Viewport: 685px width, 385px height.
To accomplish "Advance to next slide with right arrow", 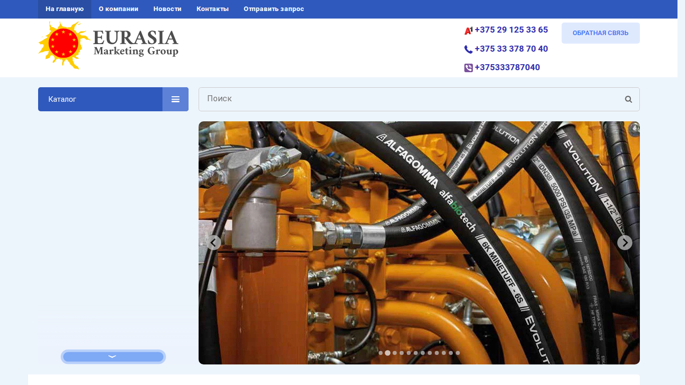I will click(x=625, y=243).
